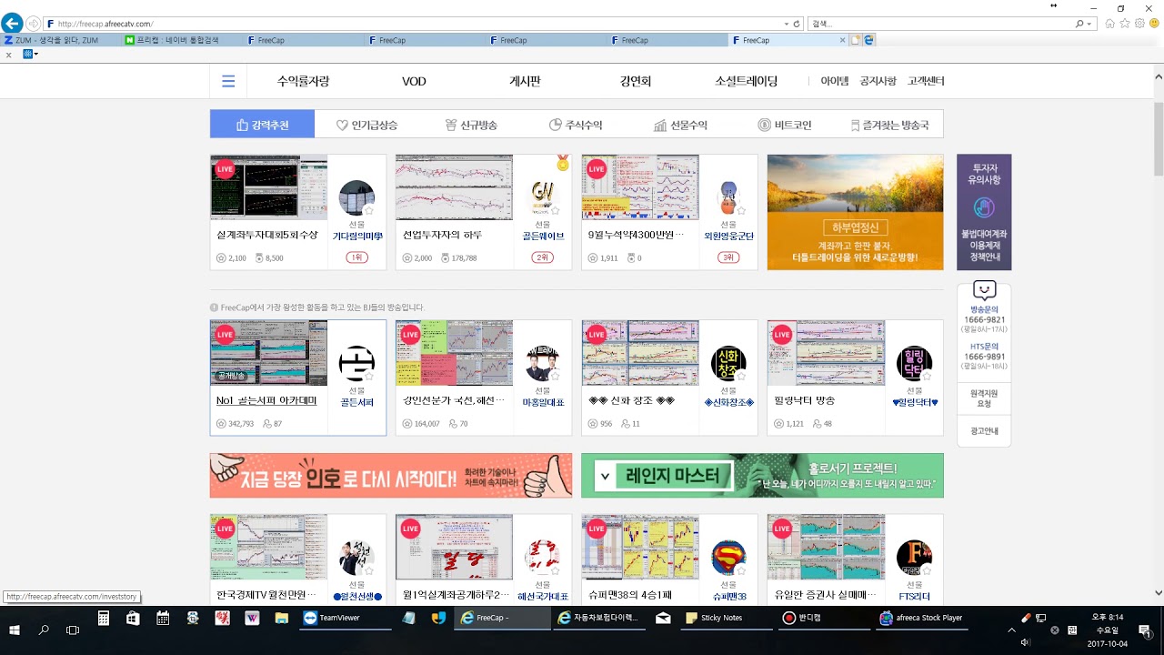Open Task View icon on taskbar

coord(73,630)
